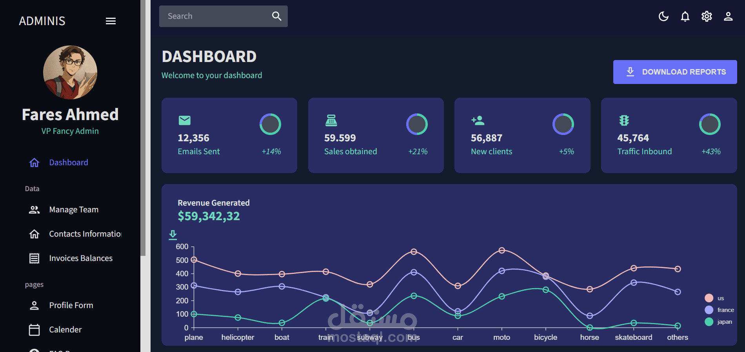The height and width of the screenshot is (352, 745).
Task: Click the Fares Ahmed name text
Action: click(x=70, y=115)
